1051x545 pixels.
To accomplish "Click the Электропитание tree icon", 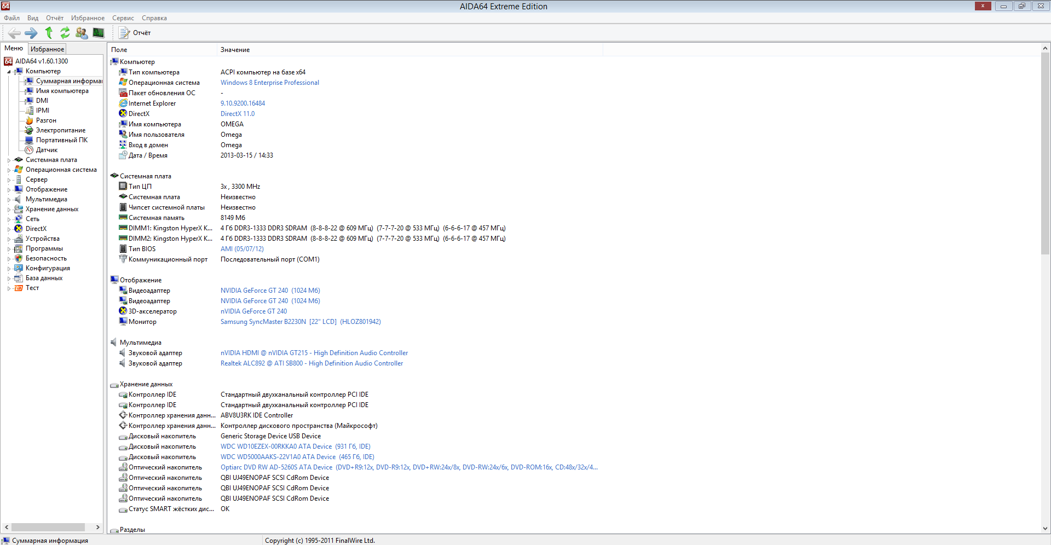I will [x=30, y=130].
